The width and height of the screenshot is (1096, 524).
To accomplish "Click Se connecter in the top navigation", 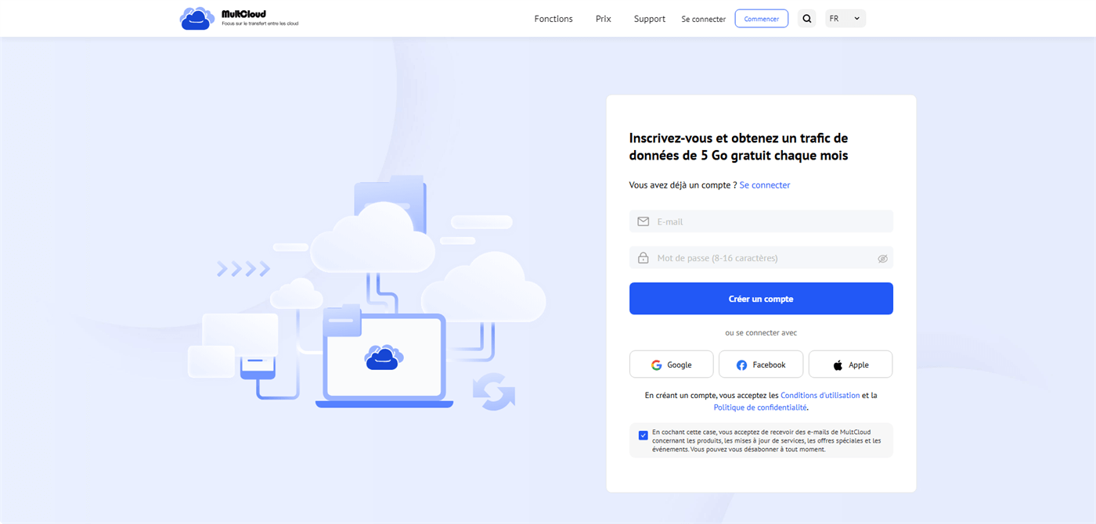I will click(704, 19).
